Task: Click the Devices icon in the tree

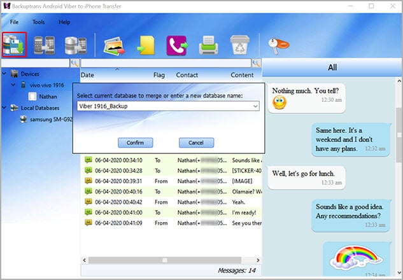Action: pos(15,74)
